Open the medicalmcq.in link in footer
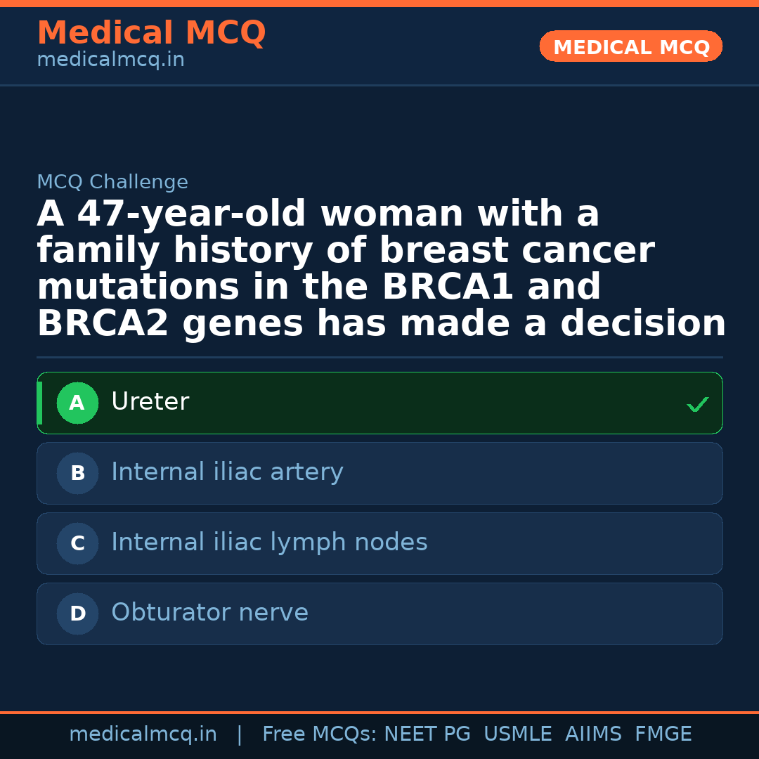 pos(143,734)
